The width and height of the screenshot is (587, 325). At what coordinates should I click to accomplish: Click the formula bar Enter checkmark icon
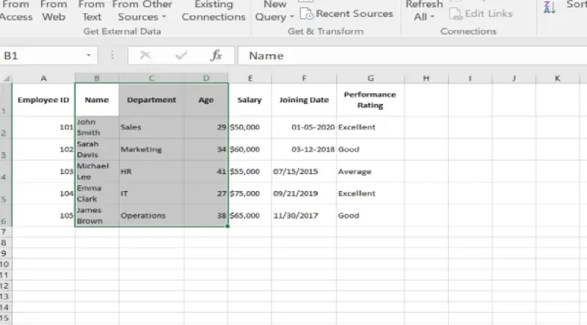click(181, 56)
